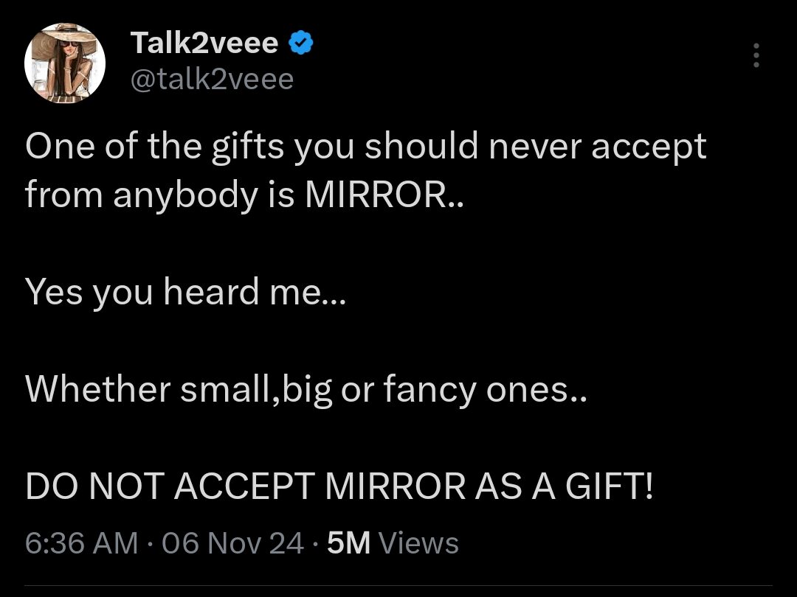The width and height of the screenshot is (797, 597).
Task: Click the word "fancy" in the tweet
Action: pyautogui.click(x=429, y=390)
